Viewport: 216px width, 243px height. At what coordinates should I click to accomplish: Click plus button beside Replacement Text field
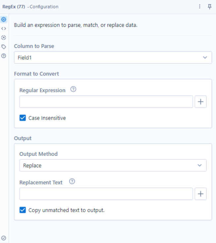pos(200,194)
